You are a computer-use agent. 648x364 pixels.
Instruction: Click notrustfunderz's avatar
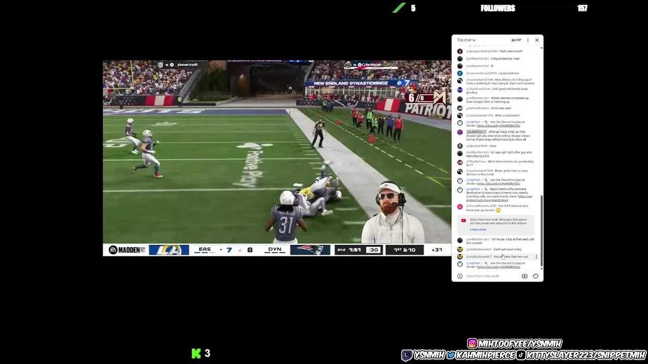(460, 108)
